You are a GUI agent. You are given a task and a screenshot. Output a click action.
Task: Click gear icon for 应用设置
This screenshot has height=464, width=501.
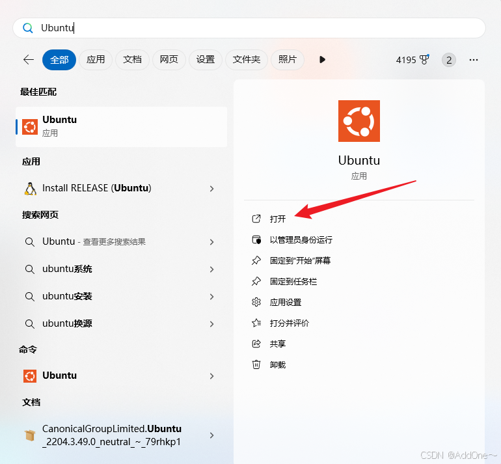click(256, 302)
